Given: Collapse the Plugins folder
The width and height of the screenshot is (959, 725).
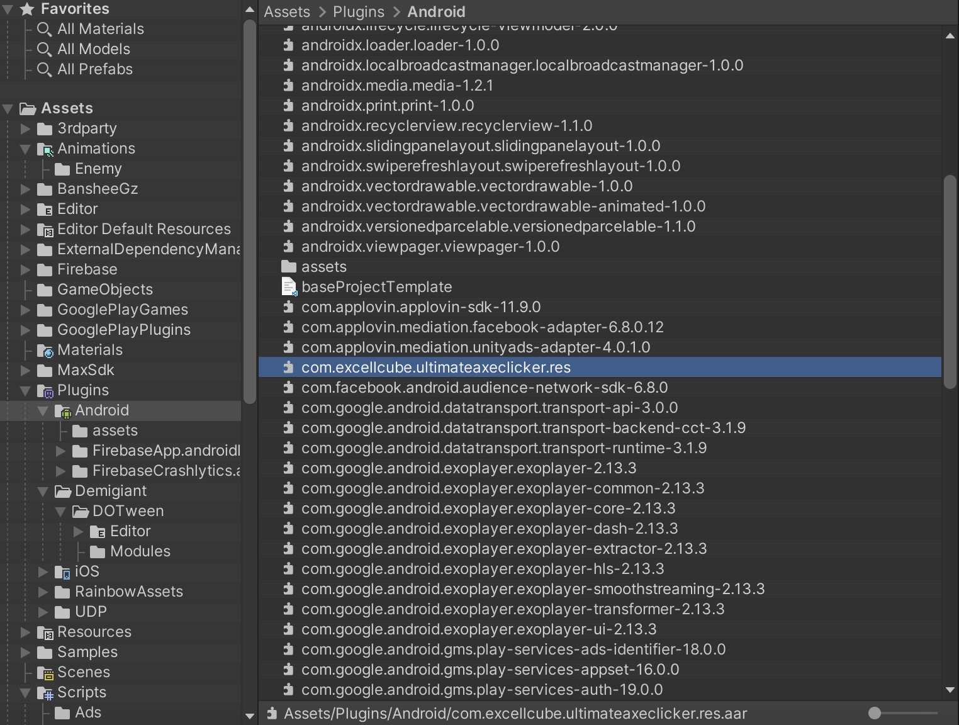Looking at the screenshot, I should coord(25,391).
